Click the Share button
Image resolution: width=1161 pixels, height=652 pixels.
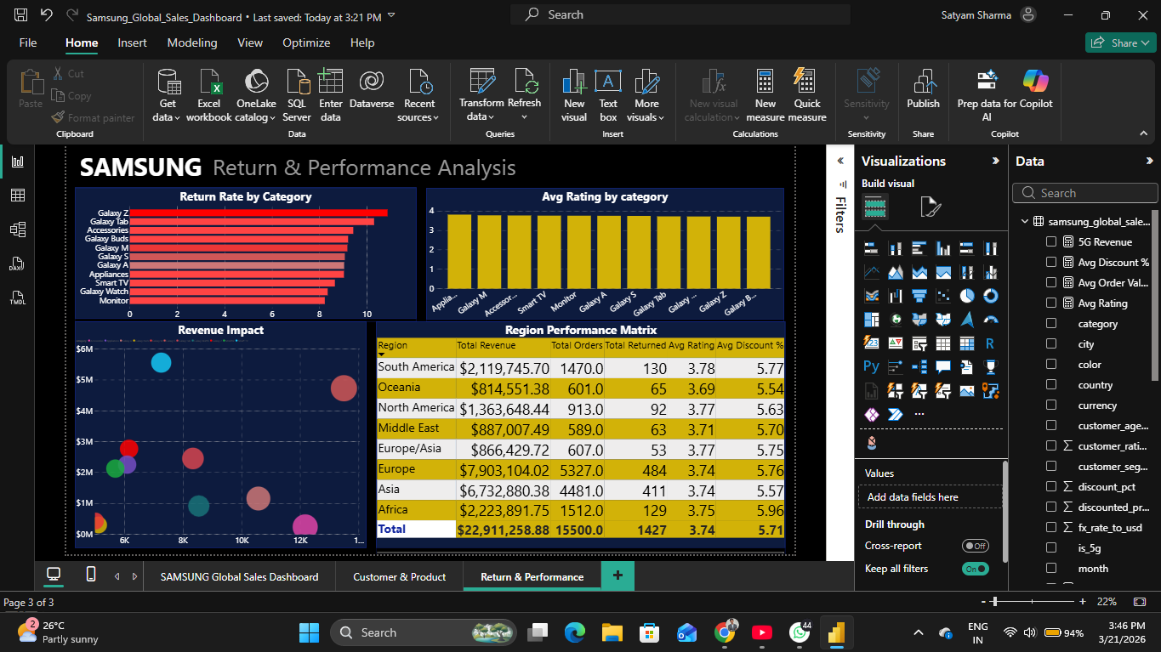click(1120, 43)
